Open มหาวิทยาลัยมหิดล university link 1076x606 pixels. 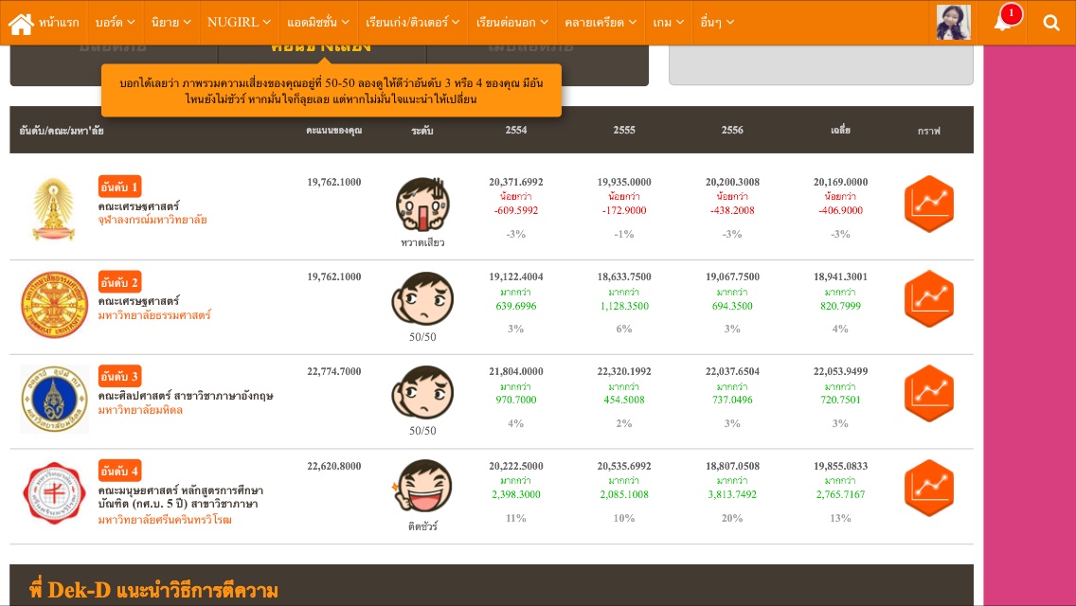click(x=140, y=410)
